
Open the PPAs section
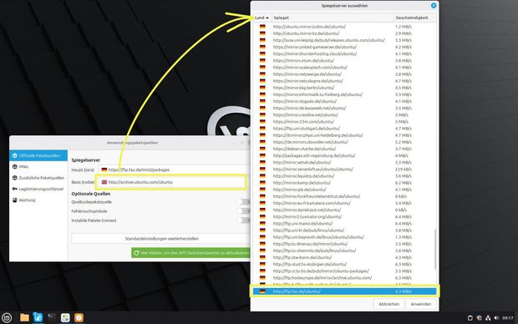coord(38,167)
